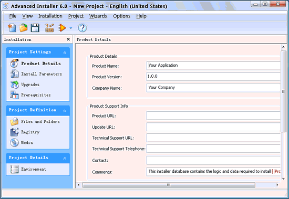Click the Install Parameters icon
The height and width of the screenshot is (199, 289).
14,74
